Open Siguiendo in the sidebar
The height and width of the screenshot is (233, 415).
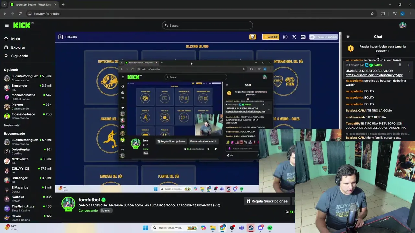[x=19, y=56]
